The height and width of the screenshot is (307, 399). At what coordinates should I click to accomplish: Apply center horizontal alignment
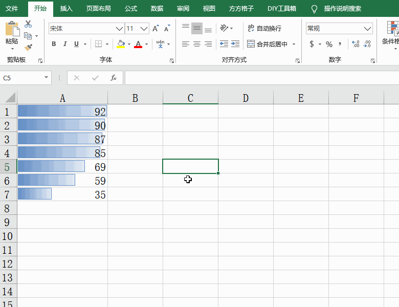(x=196, y=44)
